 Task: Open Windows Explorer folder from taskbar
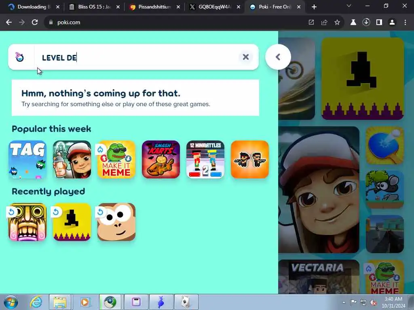(x=60, y=302)
